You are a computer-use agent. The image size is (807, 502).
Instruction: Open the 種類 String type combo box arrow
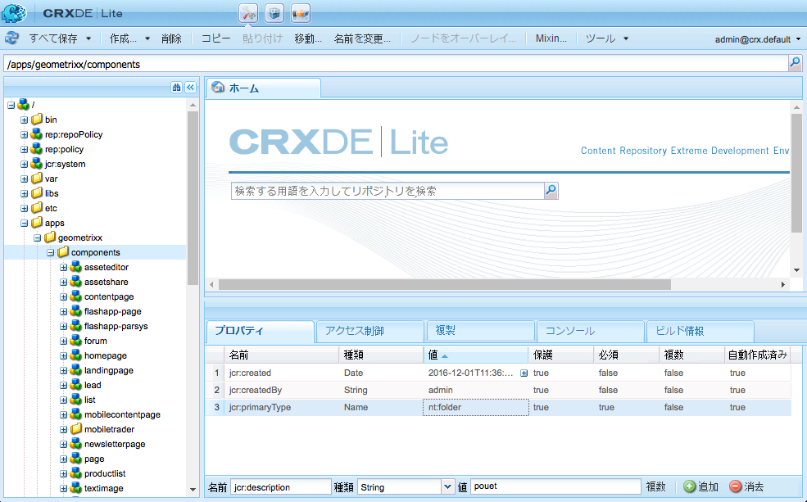448,486
